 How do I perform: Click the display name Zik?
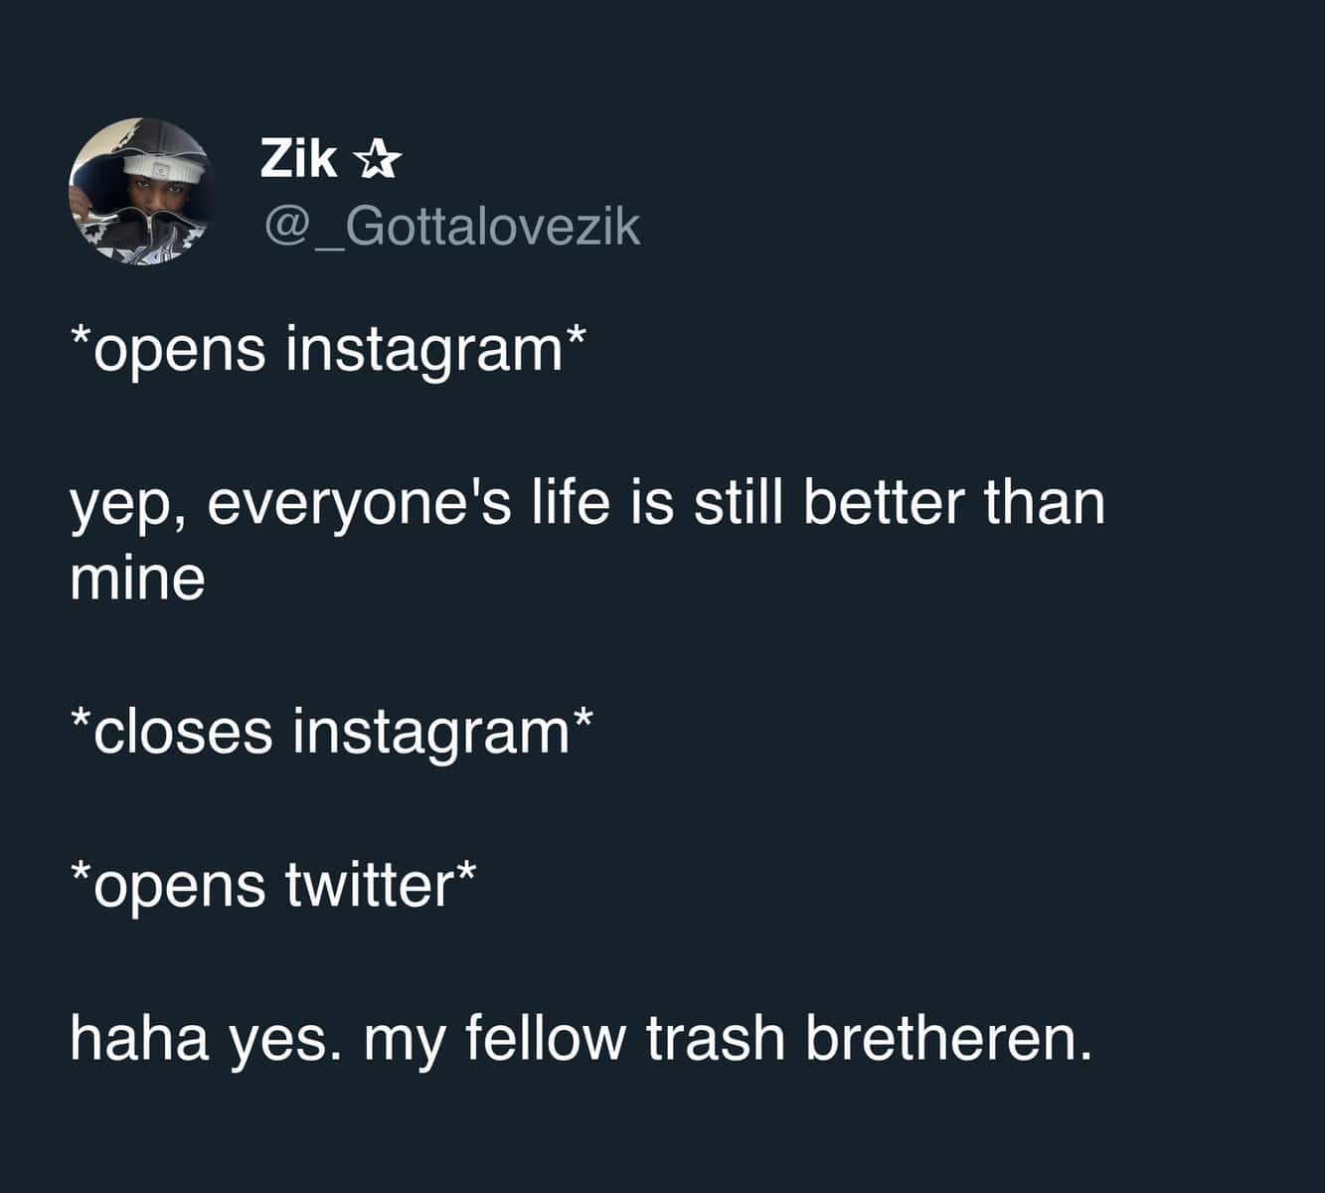298,158
